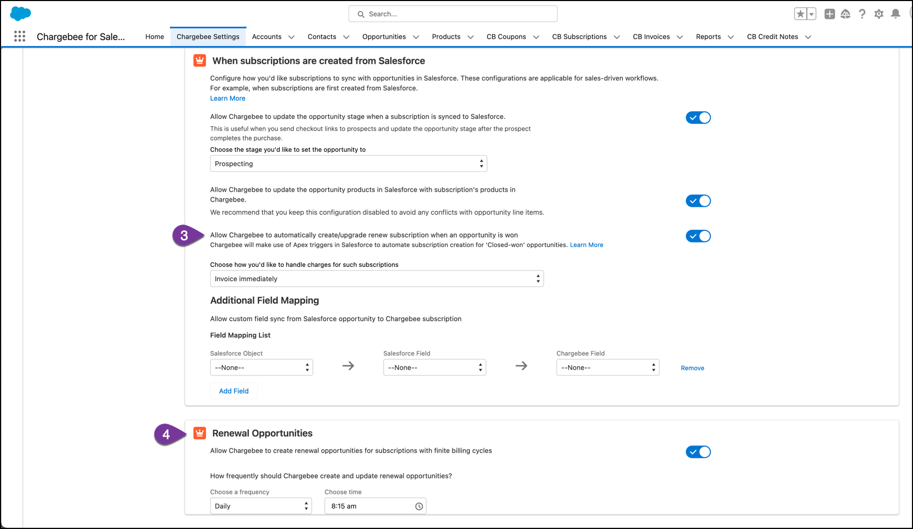Open the Favorites star icon
The height and width of the screenshot is (529, 913).
[x=800, y=14]
